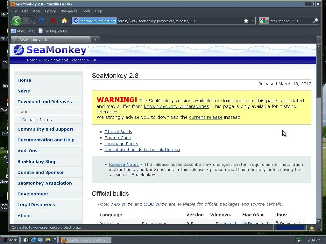Open the Release Notes link in gray box
326x244 pixels.
click(x=124, y=164)
